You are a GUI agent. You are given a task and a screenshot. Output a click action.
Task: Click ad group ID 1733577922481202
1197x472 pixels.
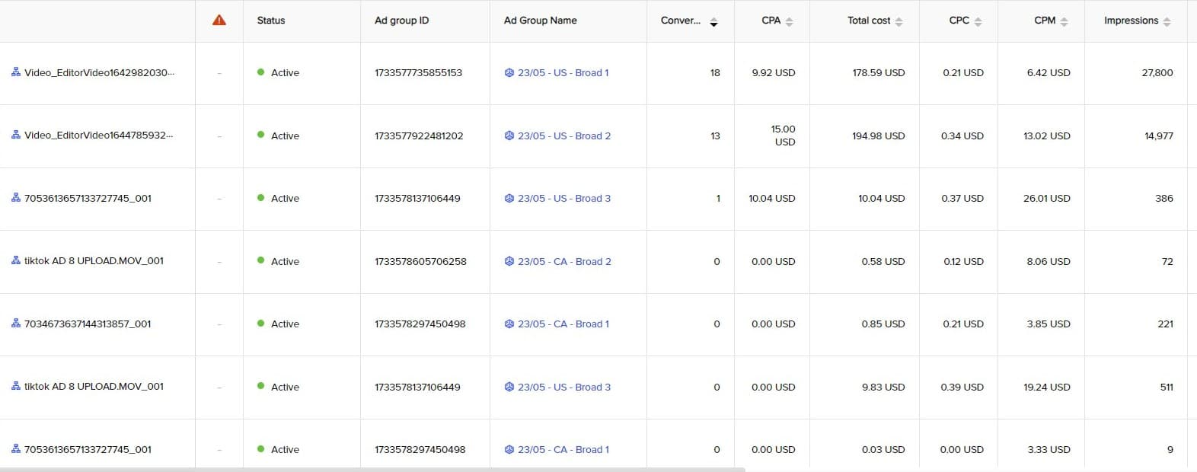coord(419,136)
